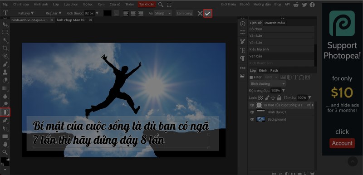The width and height of the screenshot is (363, 175).
Task: Open the Properties sliders panel icon
Action: 243,32
